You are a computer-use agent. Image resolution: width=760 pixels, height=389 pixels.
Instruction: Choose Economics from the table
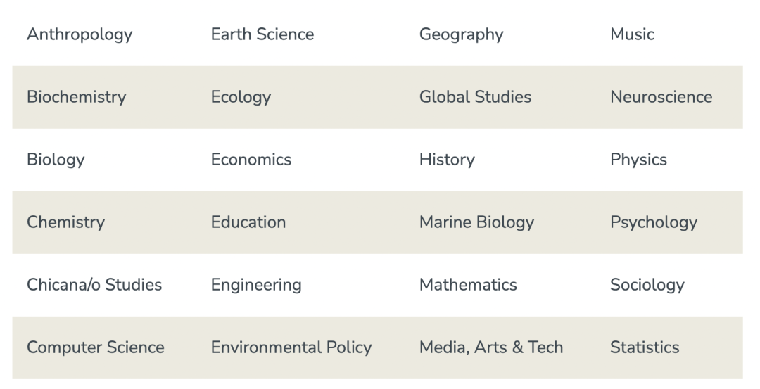tap(251, 160)
